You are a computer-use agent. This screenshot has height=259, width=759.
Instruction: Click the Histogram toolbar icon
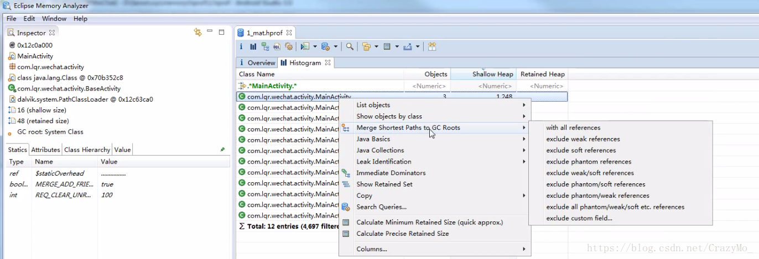point(253,47)
